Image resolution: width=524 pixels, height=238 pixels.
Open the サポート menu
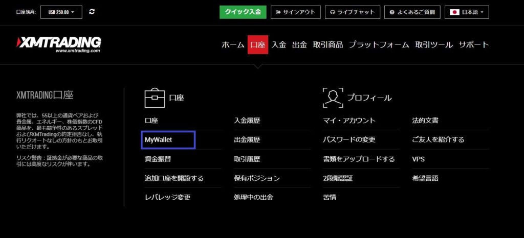coord(474,44)
